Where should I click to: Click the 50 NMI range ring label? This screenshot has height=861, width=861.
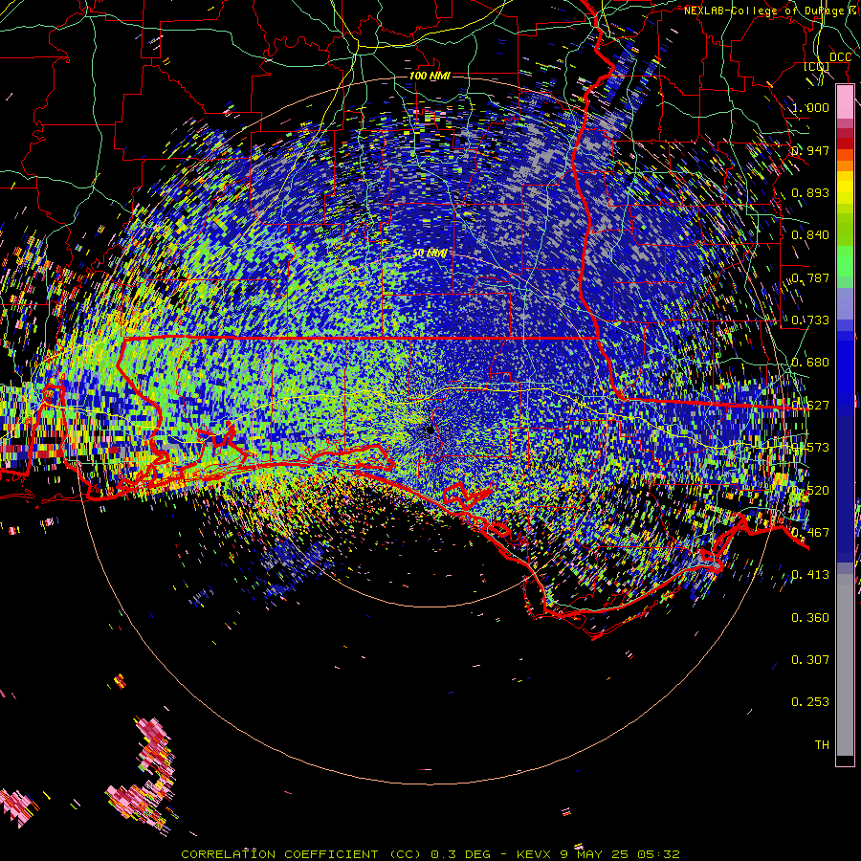click(430, 254)
